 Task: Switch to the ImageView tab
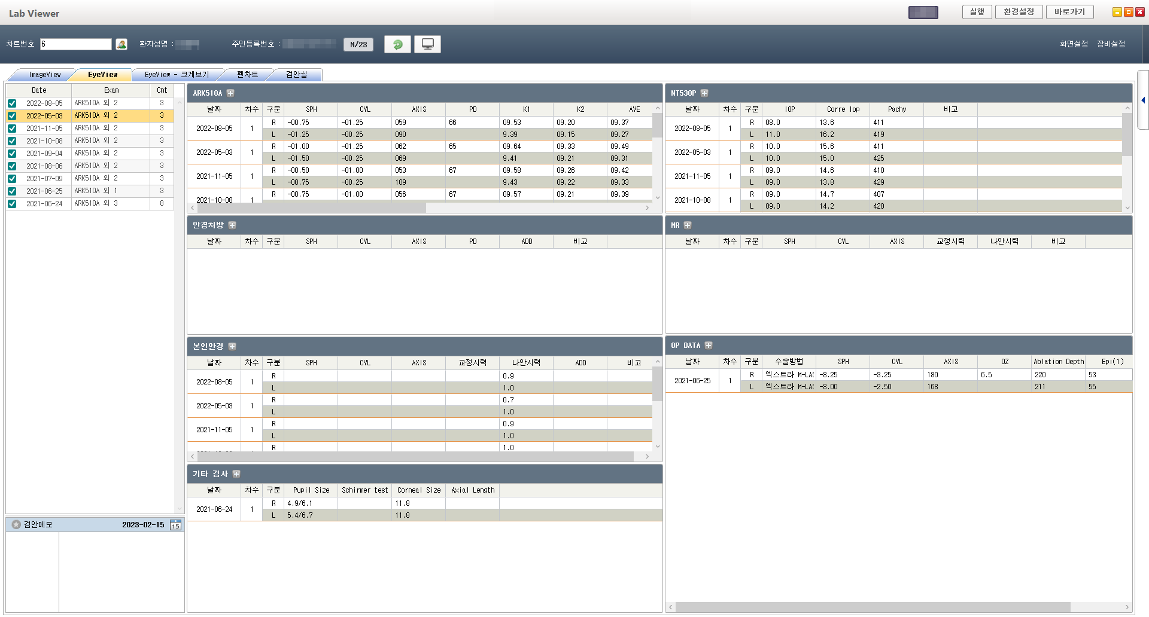pos(45,75)
